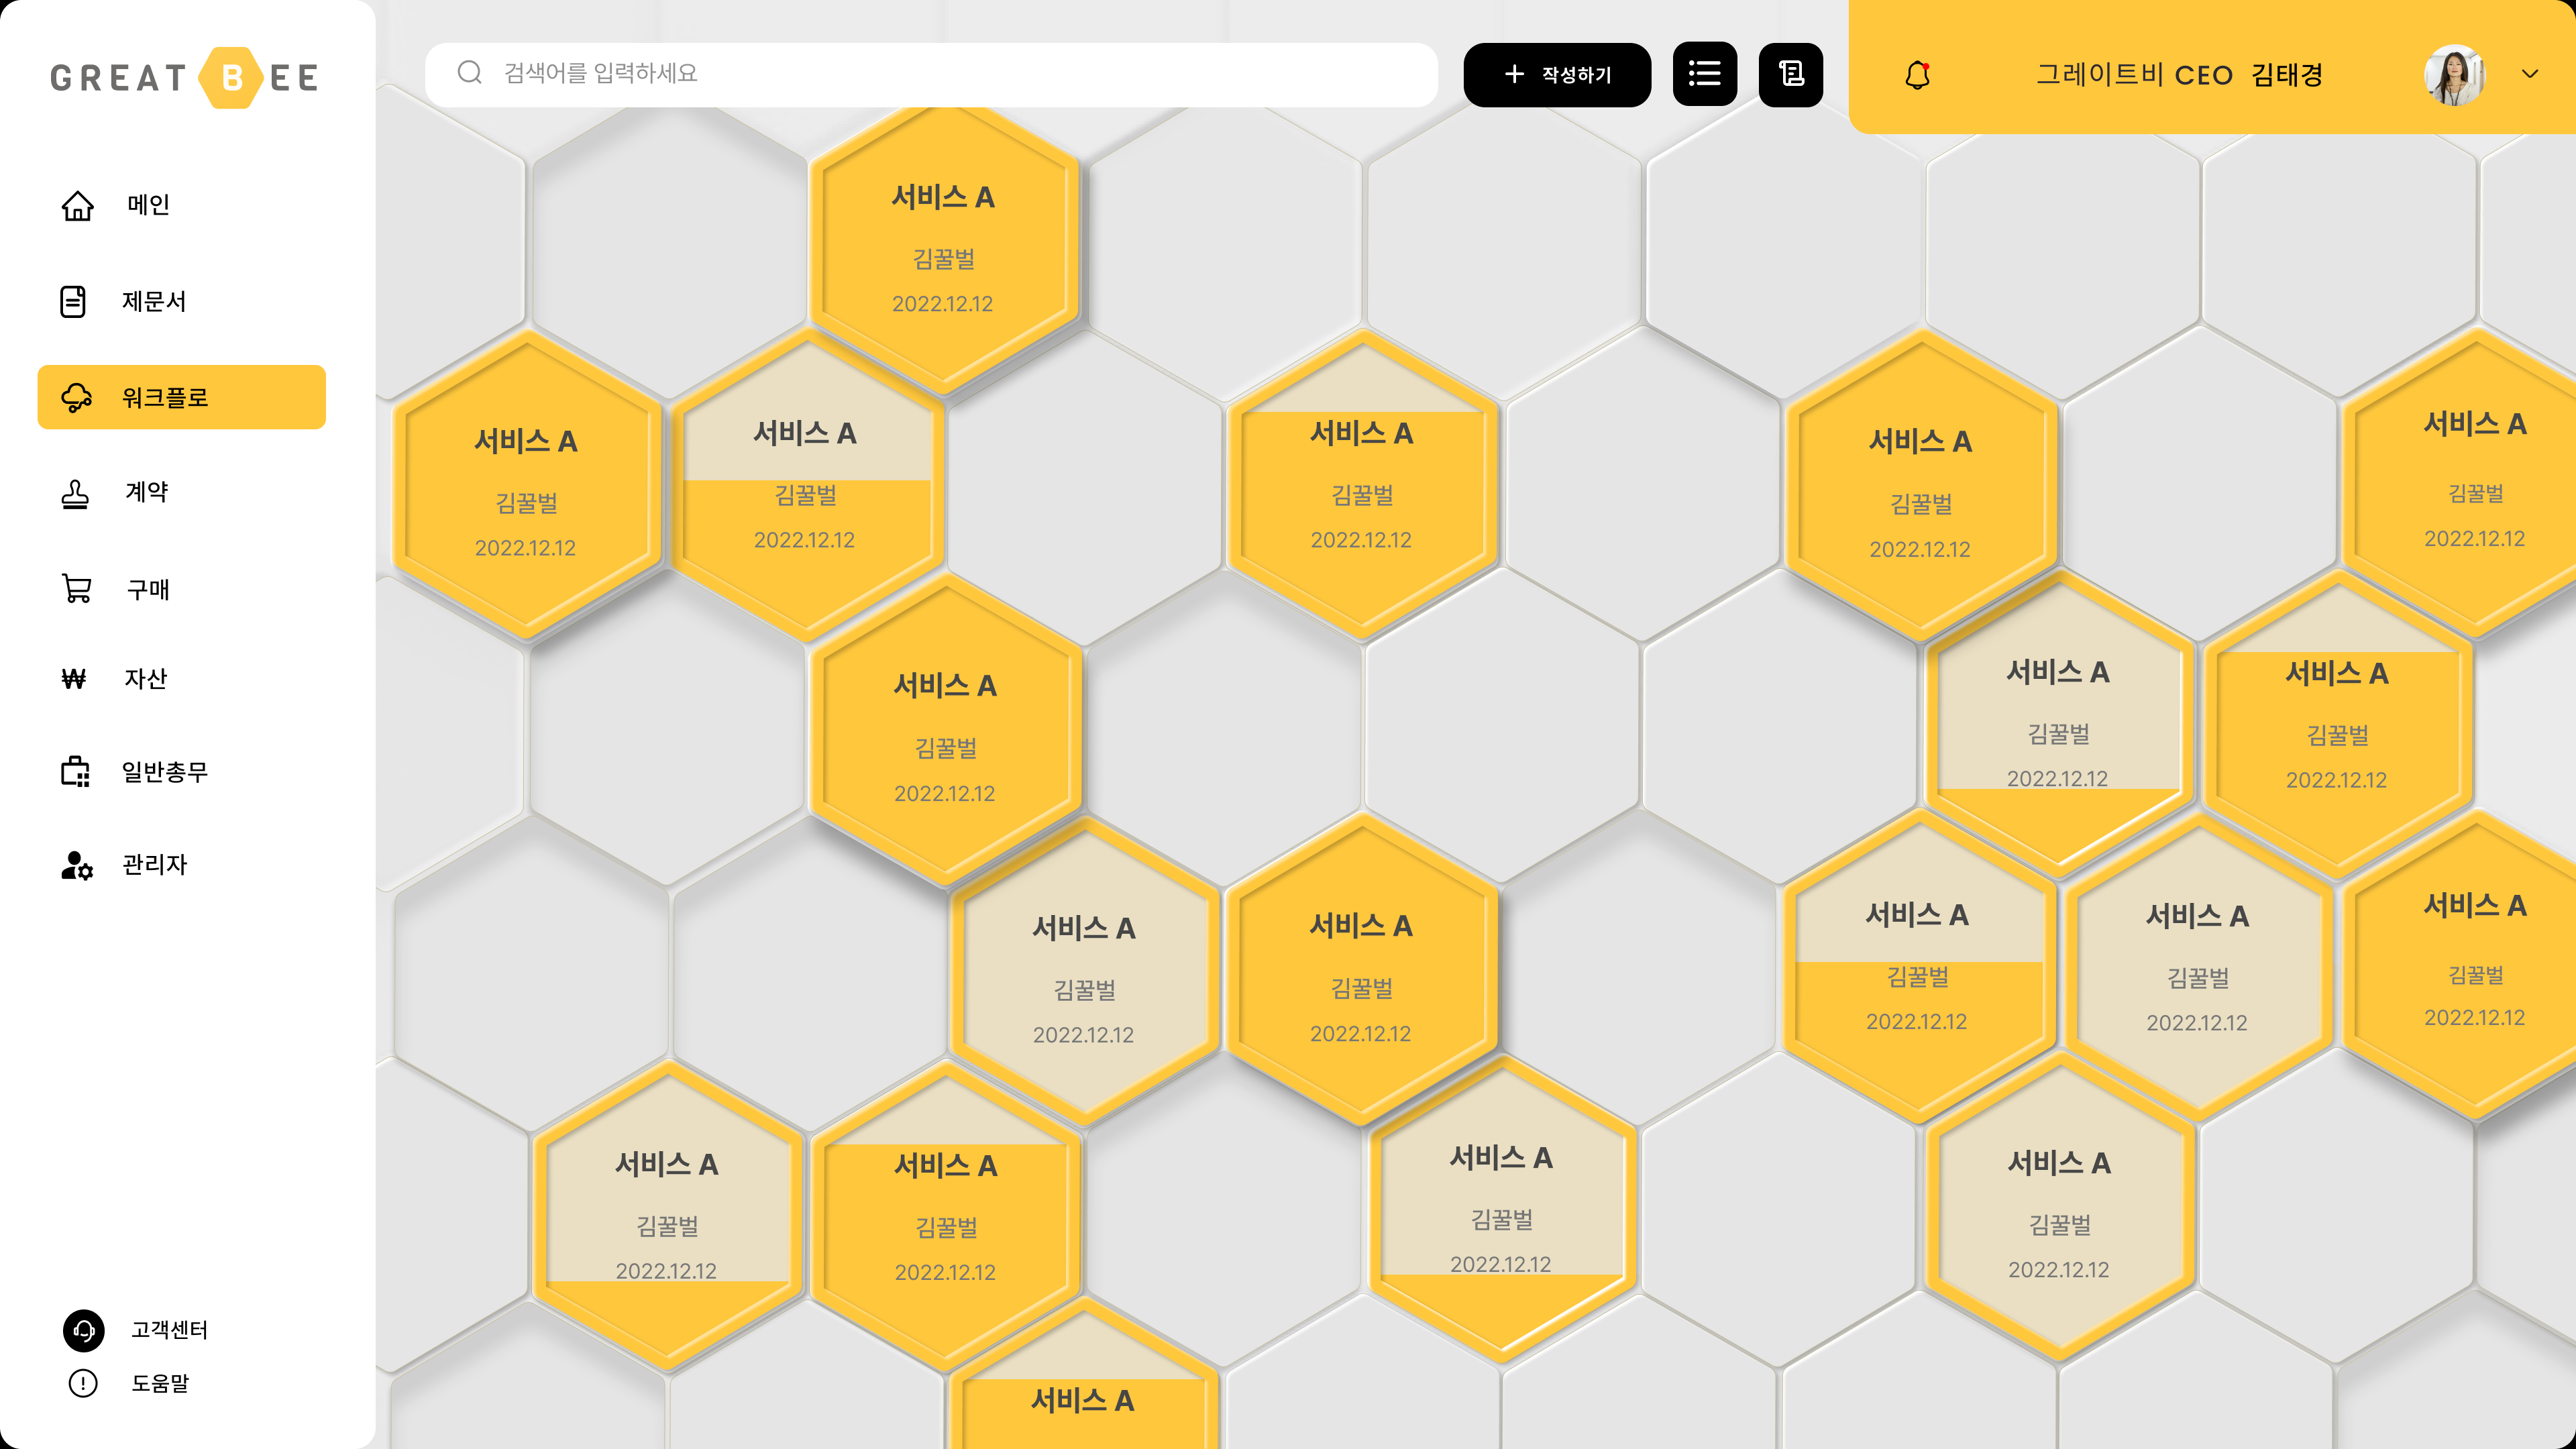Click the magnifier search icon
2576x1449 pixels.
[470, 73]
